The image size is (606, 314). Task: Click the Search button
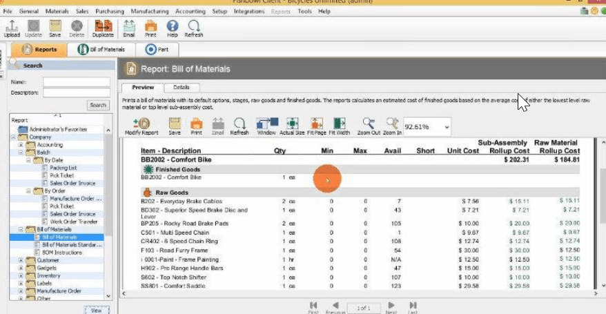tap(98, 105)
